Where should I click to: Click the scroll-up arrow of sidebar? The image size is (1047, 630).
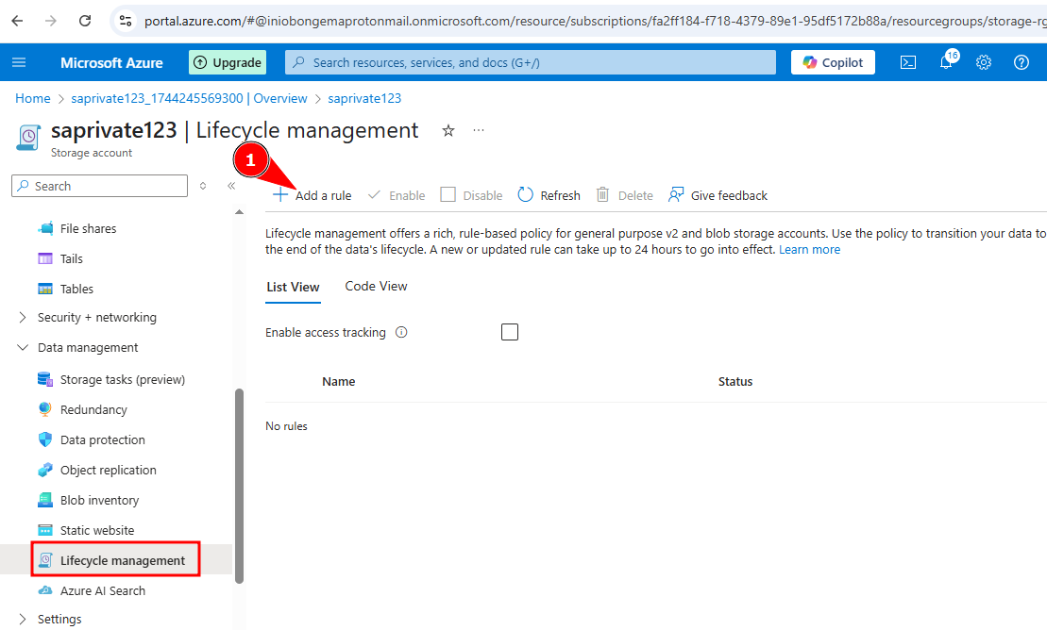click(x=239, y=212)
